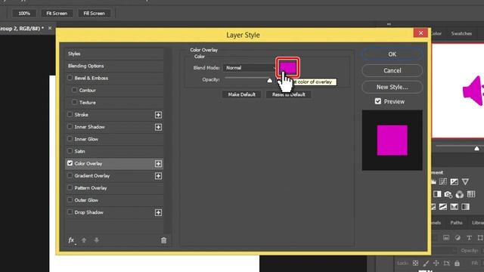Click the Make Default button
This screenshot has height=272, width=484.
coord(242,94)
